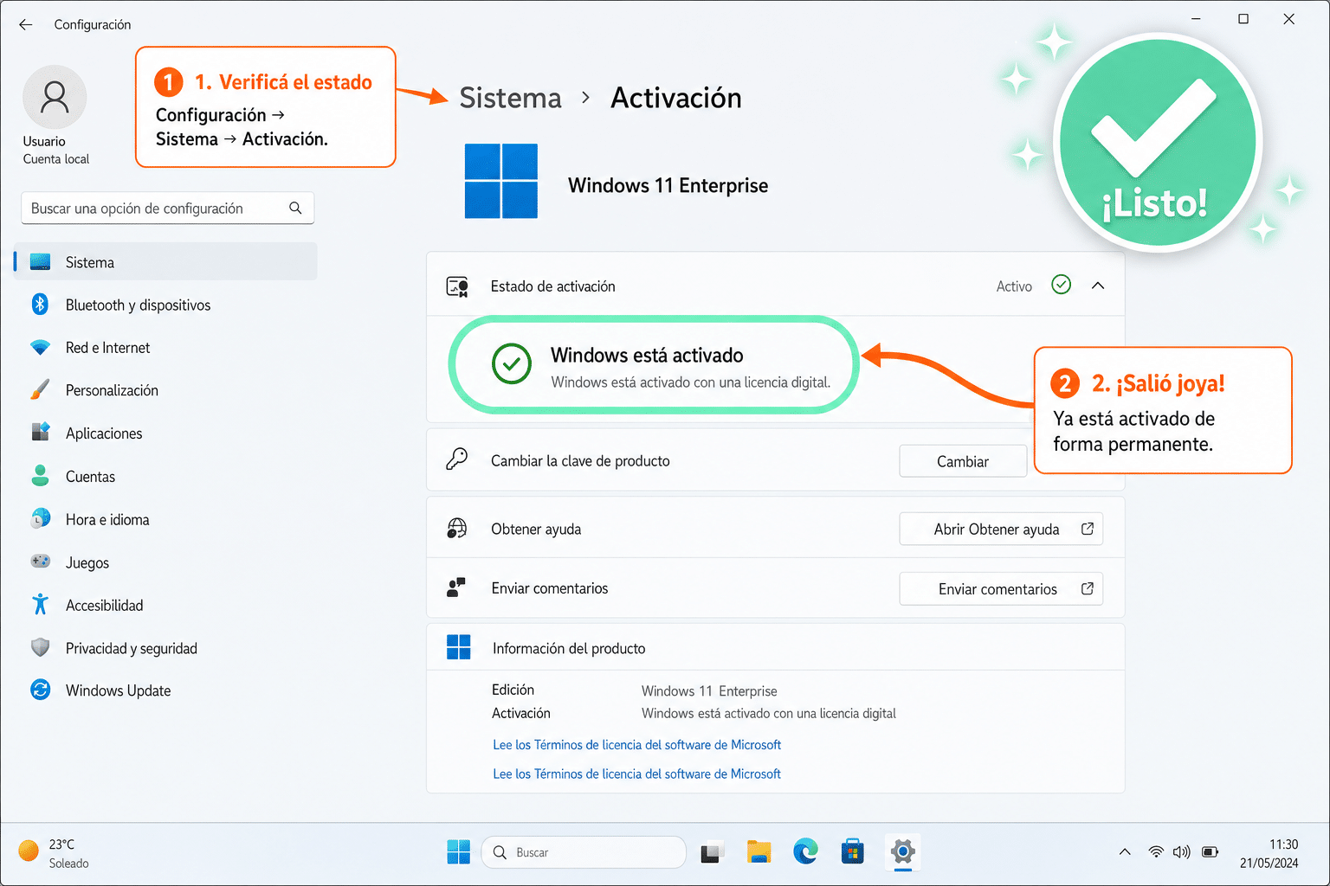1330x886 pixels.
Task: Navigate to Cuentas settings
Action: pyautogui.click(x=165, y=476)
